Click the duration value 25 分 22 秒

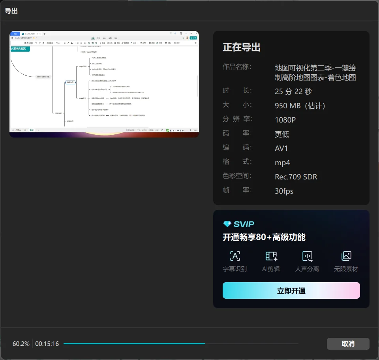click(293, 91)
